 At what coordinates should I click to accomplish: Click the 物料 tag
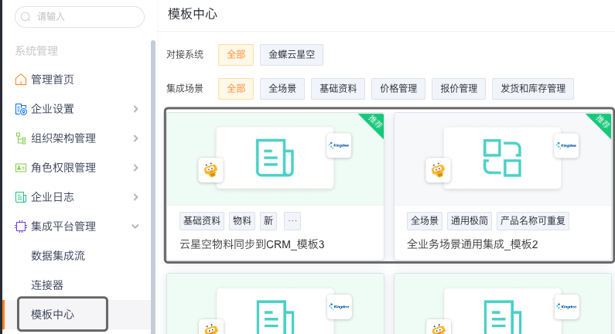click(242, 221)
